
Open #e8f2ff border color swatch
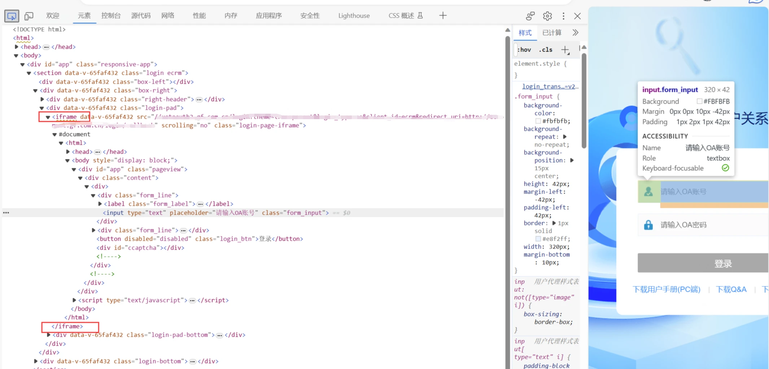(x=538, y=239)
